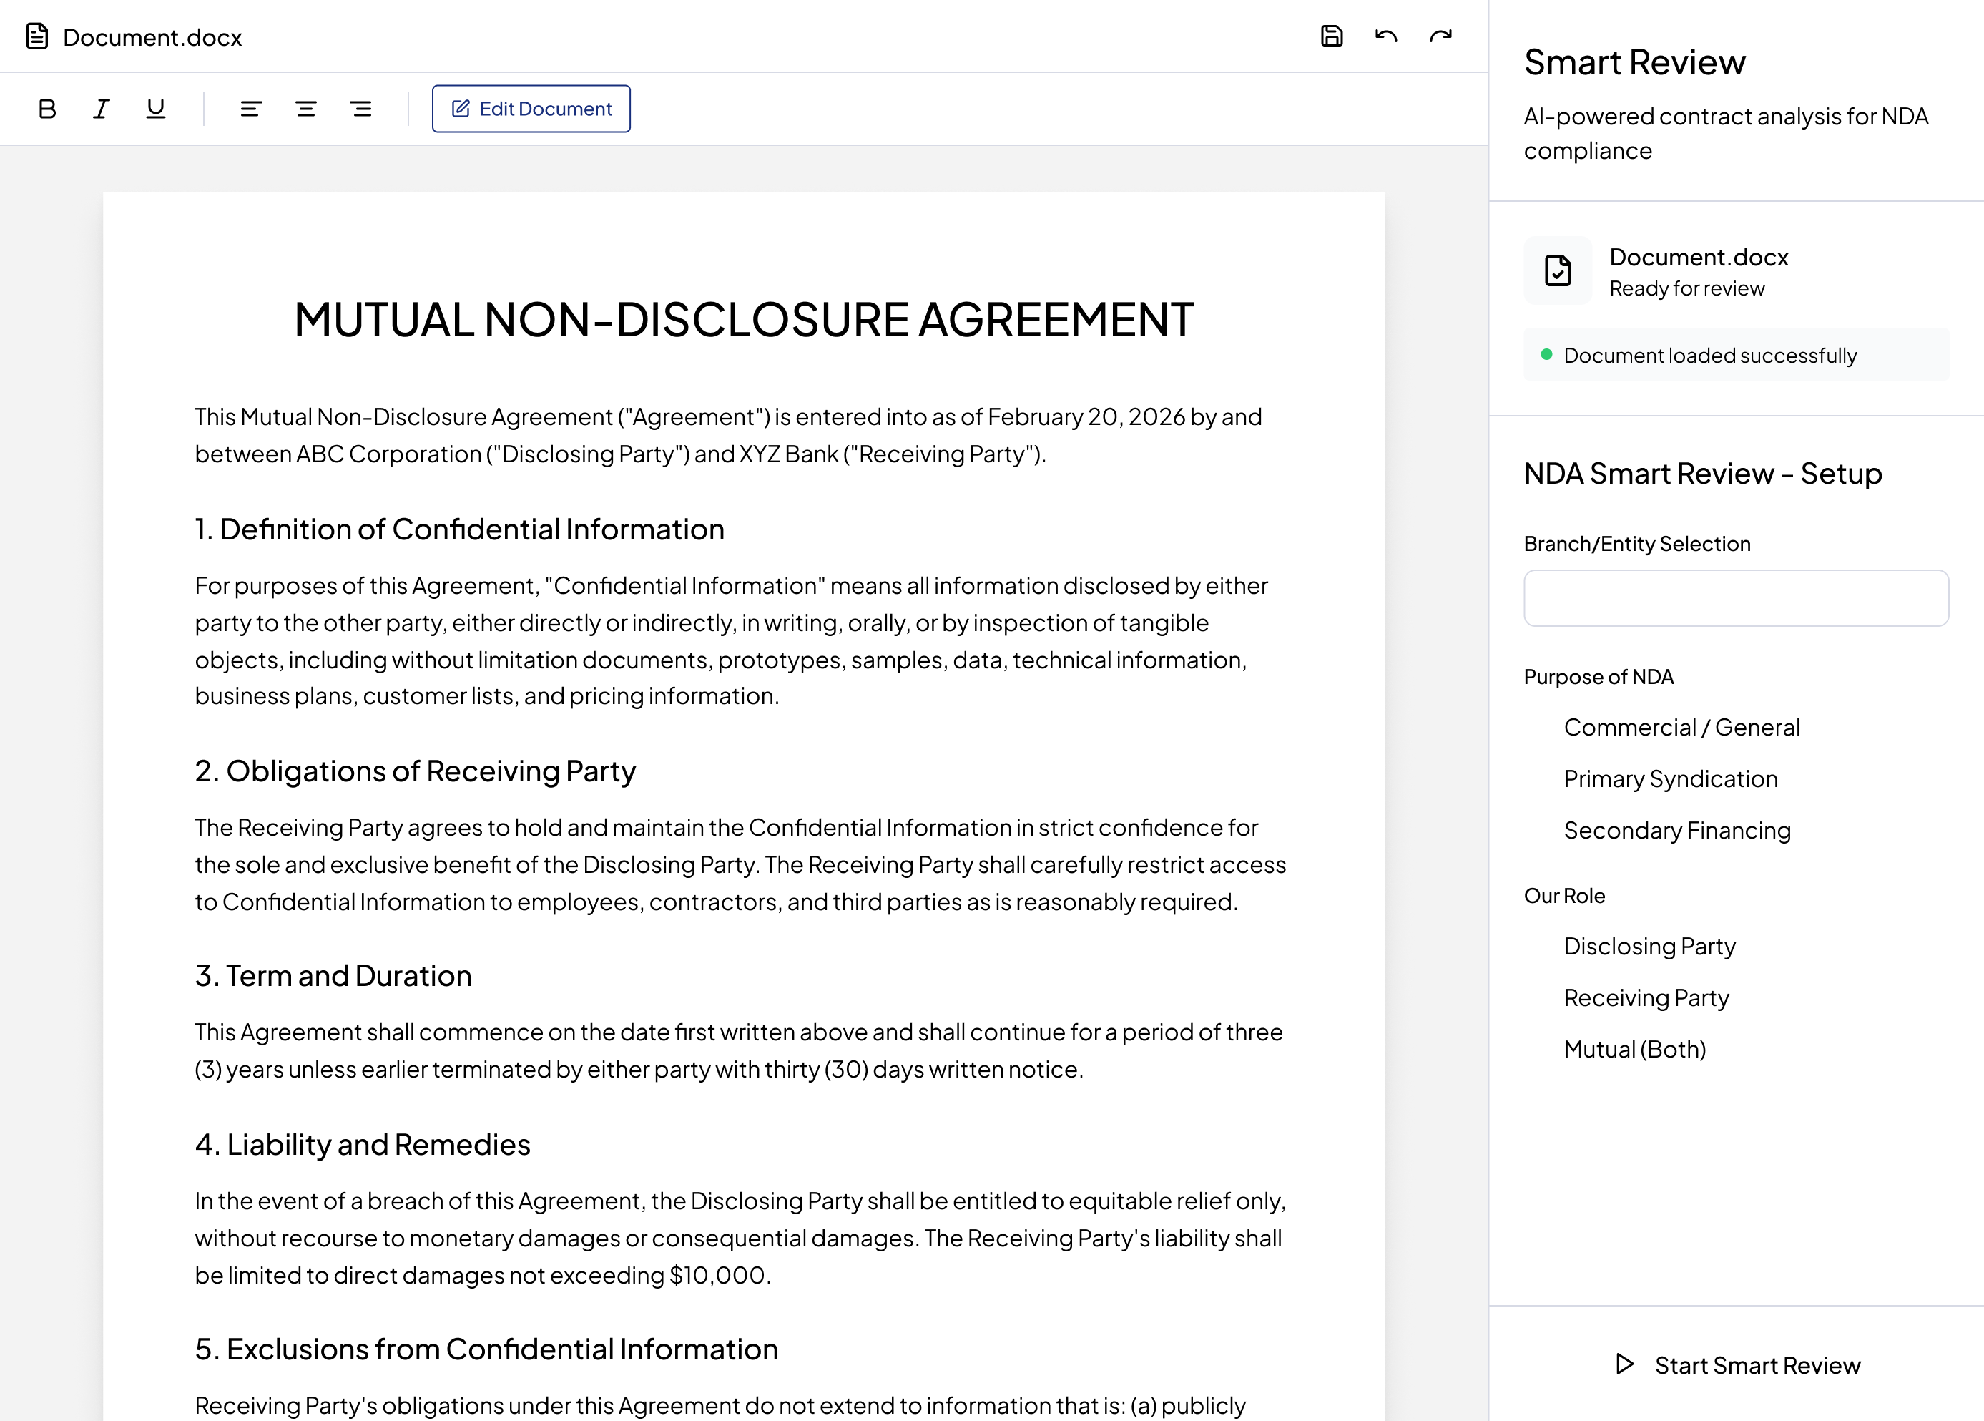Start the Smart Review
This screenshot has width=1984, height=1421.
coord(1737,1365)
